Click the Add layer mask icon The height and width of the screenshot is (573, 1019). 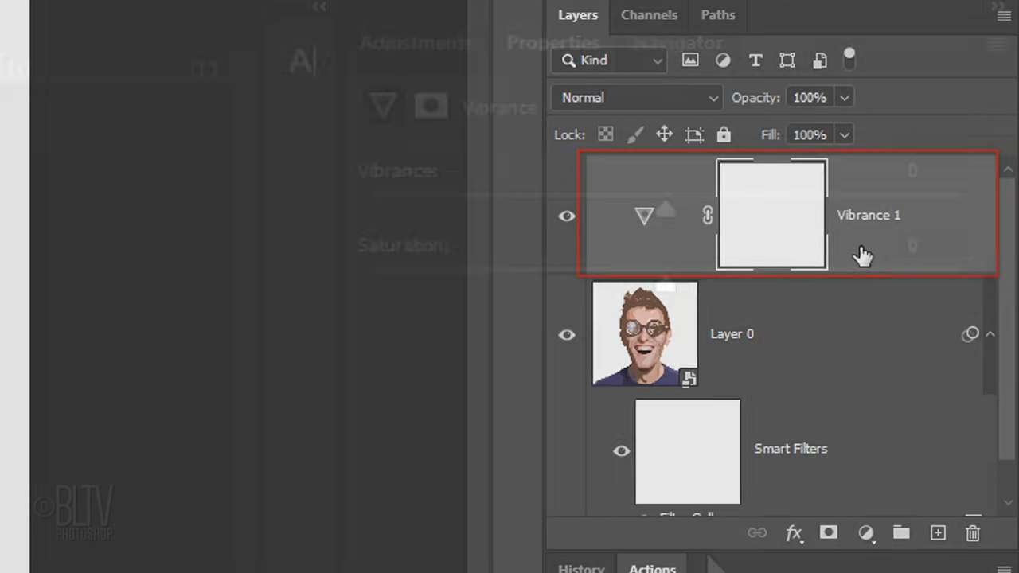pos(829,533)
